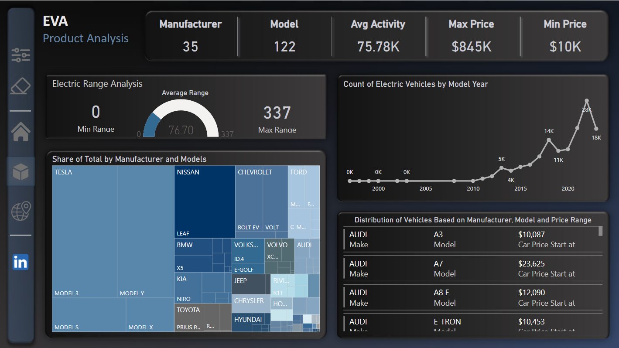This screenshot has height=348, width=619.
Task: Click the 11K line chart point
Action: [558, 151]
